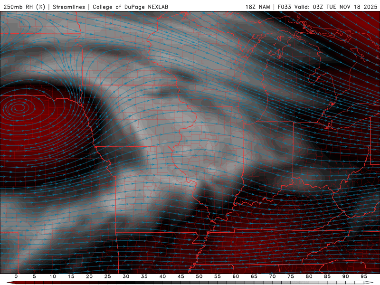Click the '5' colorbar tick label
Image resolution: width=380 pixels, height=285 pixels.
pos(34,276)
